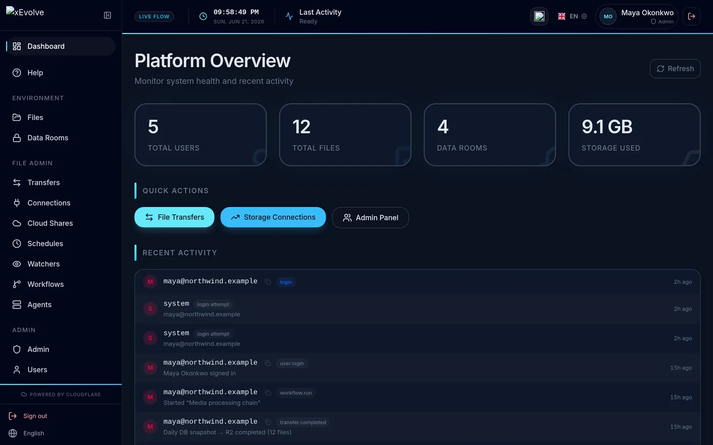Open Help in the sidebar
The width and height of the screenshot is (713, 445).
click(x=61, y=73)
